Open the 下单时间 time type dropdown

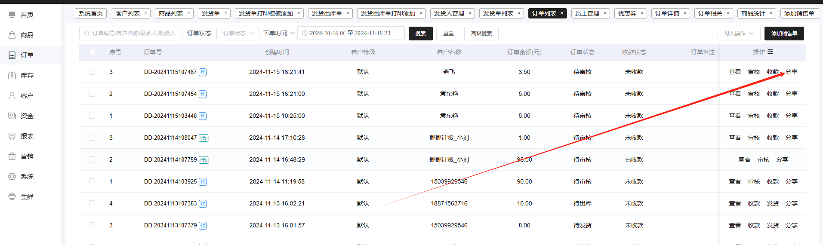pos(279,34)
